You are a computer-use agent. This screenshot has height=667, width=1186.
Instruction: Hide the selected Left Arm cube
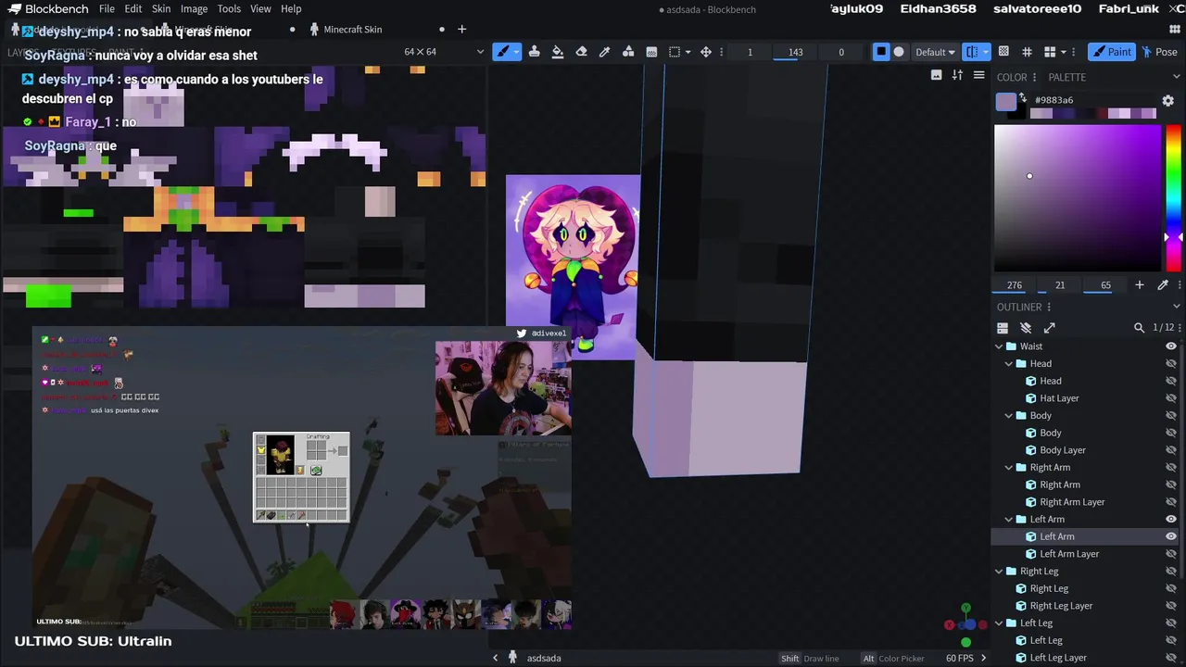tap(1171, 536)
